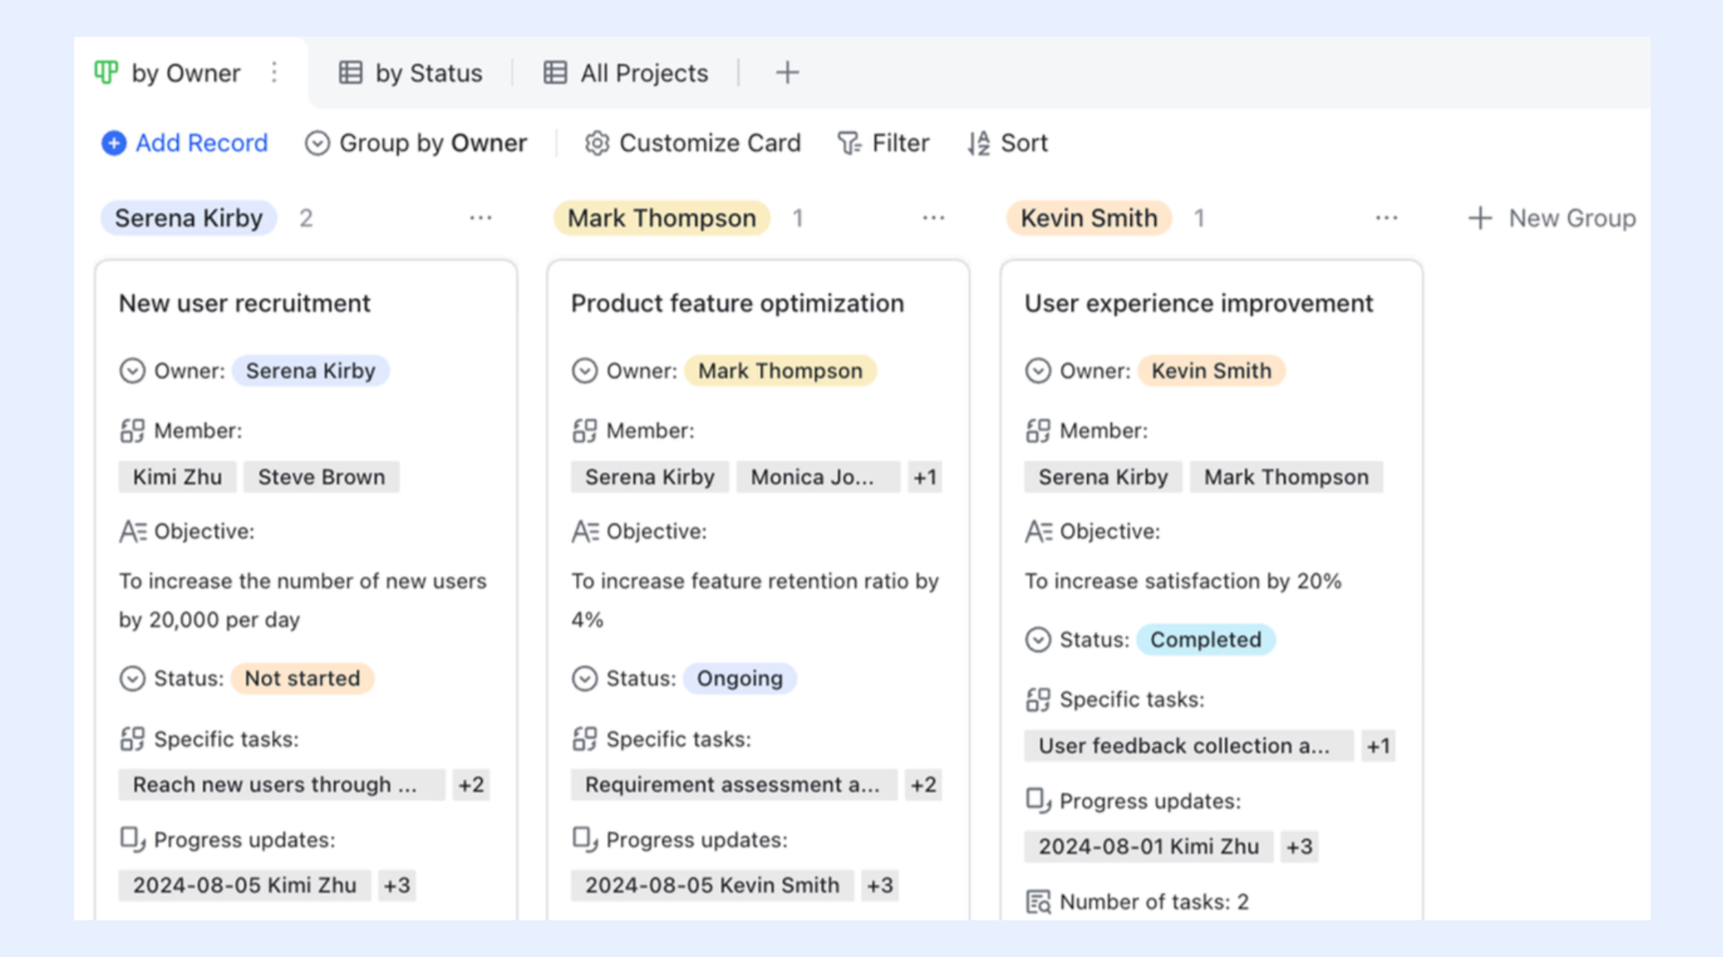Click the Number of tasks: 2 field
This screenshot has height=957, width=1723.
1137,902
